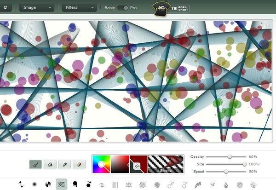Image resolution: width=276 pixels, height=190 pixels.
Task: Pick the eyedropper color sampler tool
Action: click(65, 164)
